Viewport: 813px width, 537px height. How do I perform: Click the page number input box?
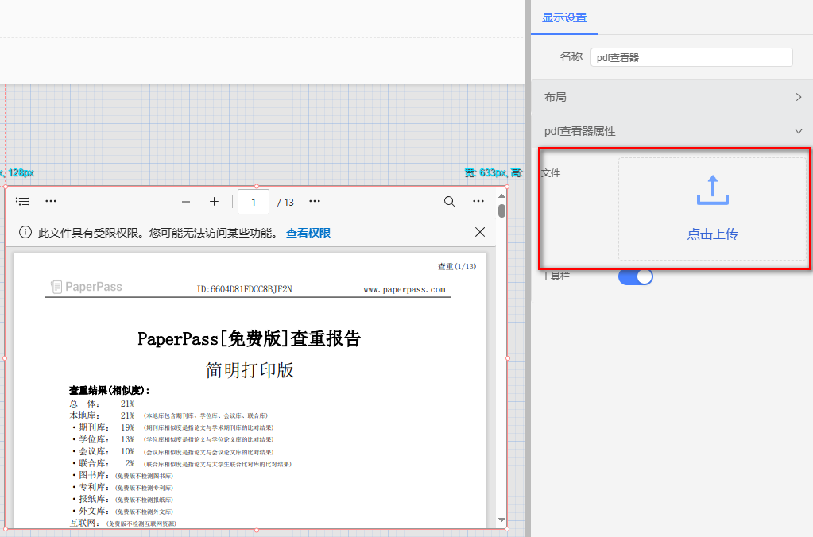[x=254, y=202]
